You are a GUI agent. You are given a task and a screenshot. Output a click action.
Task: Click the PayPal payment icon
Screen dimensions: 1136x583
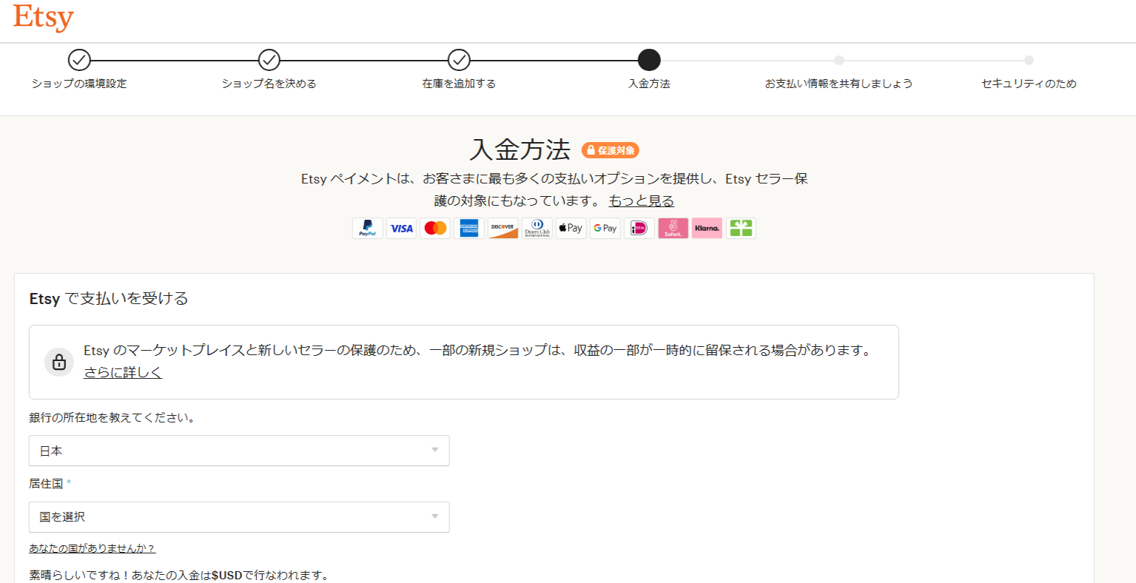coord(368,229)
